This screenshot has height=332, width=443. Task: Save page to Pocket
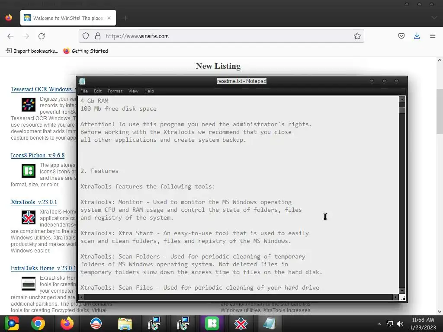pos(401,36)
